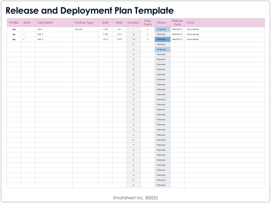
Task: Select the highlighted "Ongoing" cell in the fifth row
Action: tap(162, 49)
